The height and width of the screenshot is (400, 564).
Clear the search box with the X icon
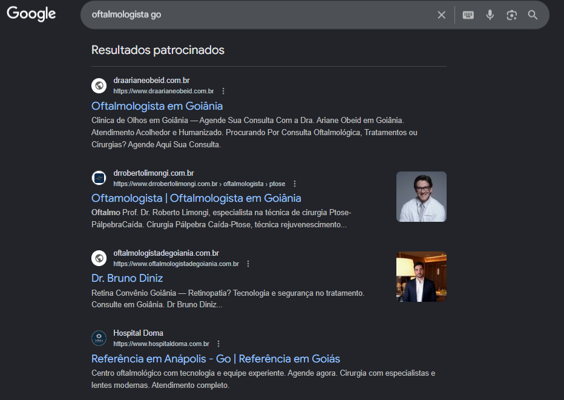[441, 15]
